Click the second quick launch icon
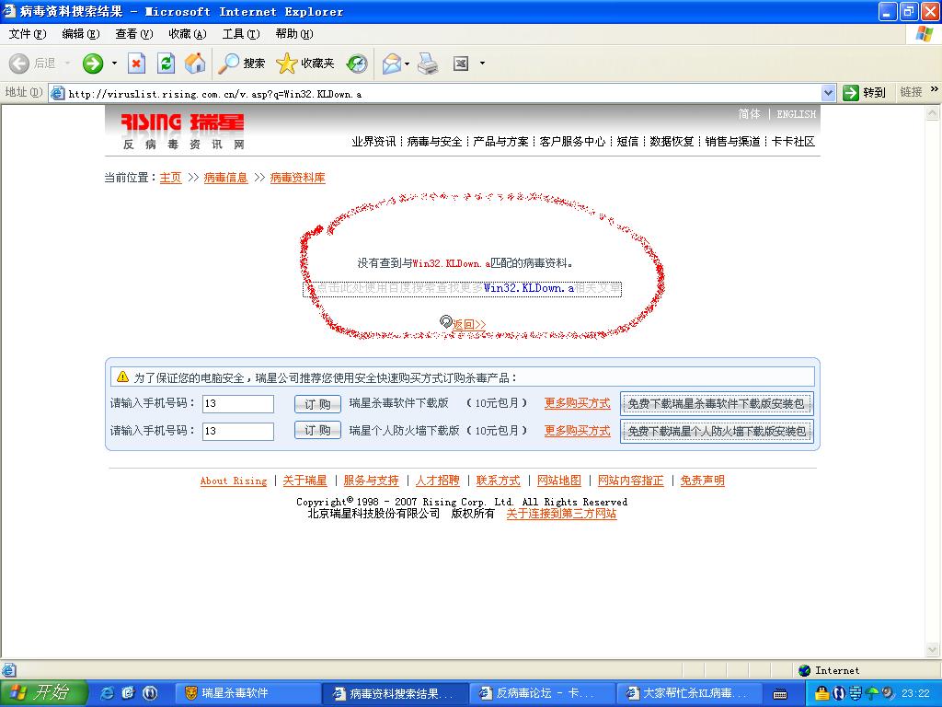The width and height of the screenshot is (942, 707). tap(129, 693)
